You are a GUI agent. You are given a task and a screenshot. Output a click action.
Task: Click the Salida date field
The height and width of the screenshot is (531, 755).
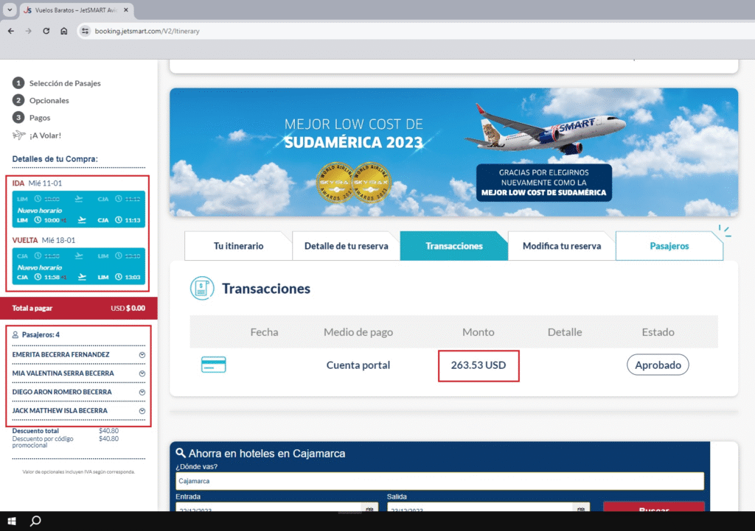(x=488, y=508)
